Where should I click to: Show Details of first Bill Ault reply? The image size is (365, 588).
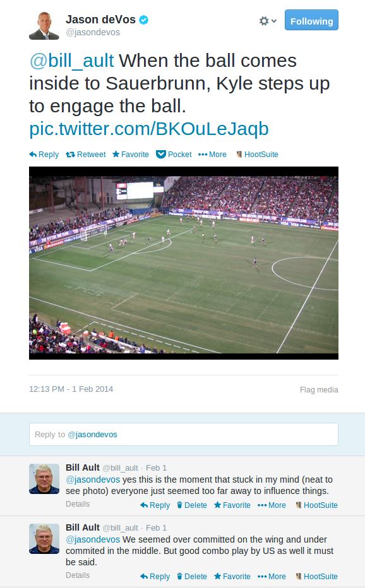78,504
